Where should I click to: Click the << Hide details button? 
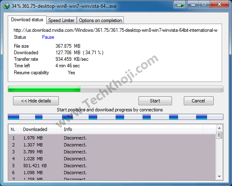pos(36,101)
